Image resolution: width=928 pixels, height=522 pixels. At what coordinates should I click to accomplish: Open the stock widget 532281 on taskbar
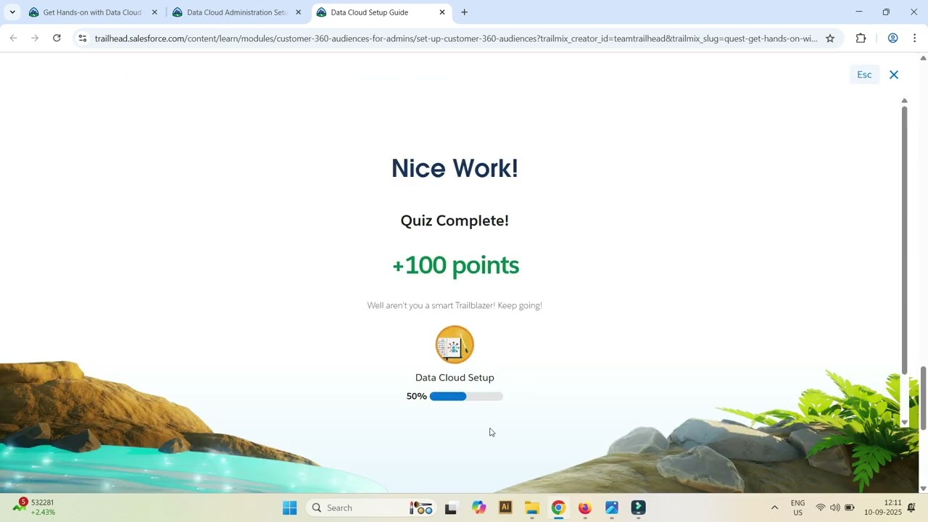click(x=34, y=507)
